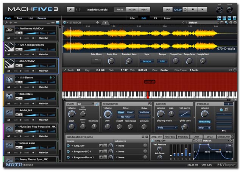Switch to the Tree tab

(19, 18)
